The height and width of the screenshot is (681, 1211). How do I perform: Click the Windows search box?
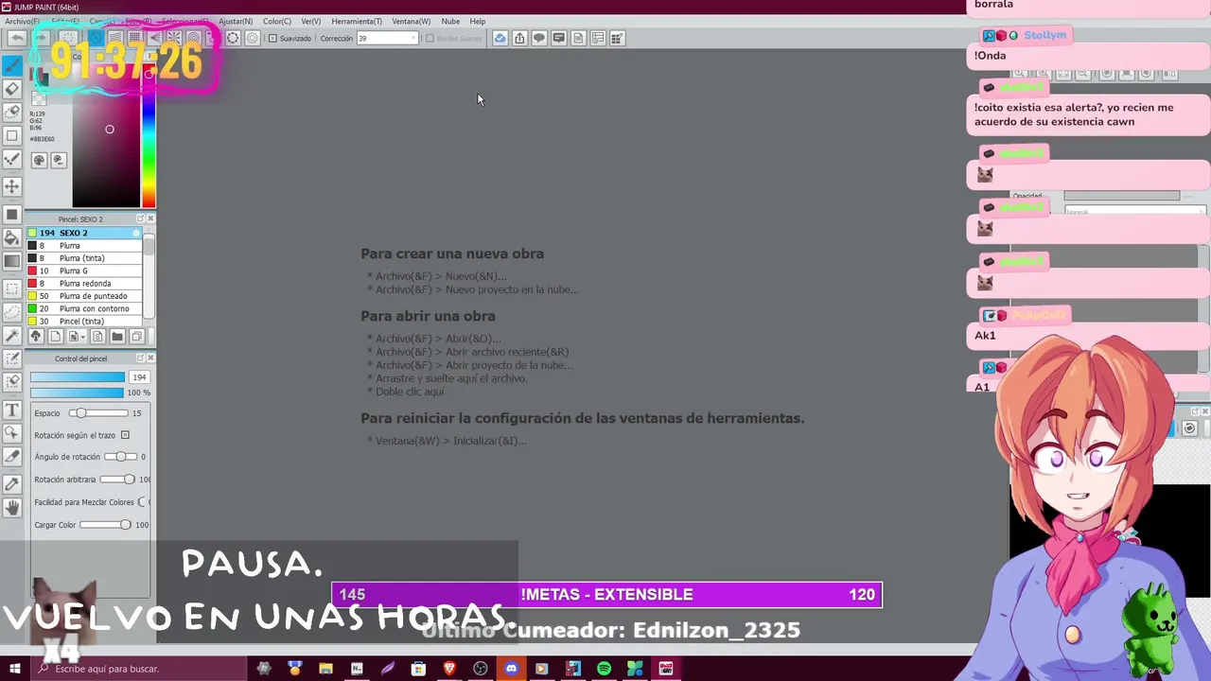(x=137, y=669)
